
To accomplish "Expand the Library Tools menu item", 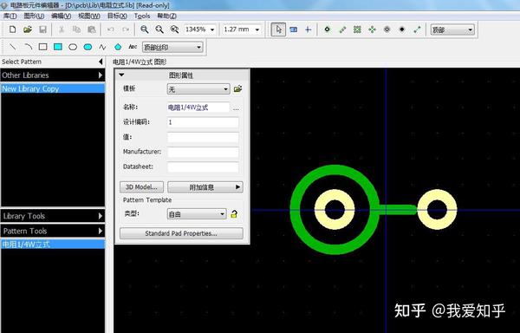I will pyautogui.click(x=52, y=216).
